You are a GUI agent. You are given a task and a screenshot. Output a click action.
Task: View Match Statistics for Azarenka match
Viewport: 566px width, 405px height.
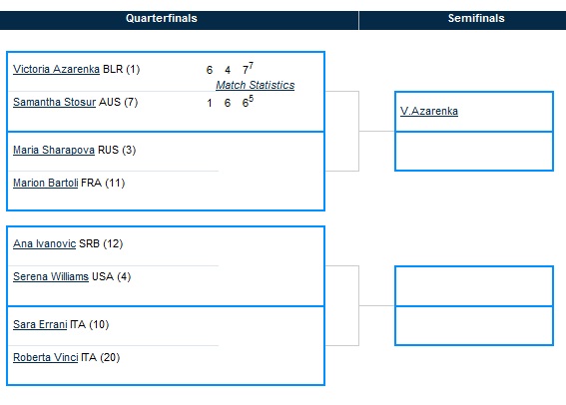coord(256,85)
